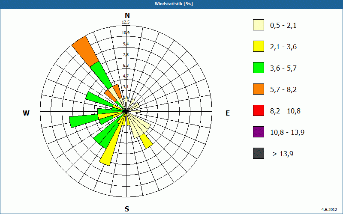Click the 4,7 ring scale label
Image resolution: width=343 pixels, height=214 pixels.
pyautogui.click(x=126, y=76)
